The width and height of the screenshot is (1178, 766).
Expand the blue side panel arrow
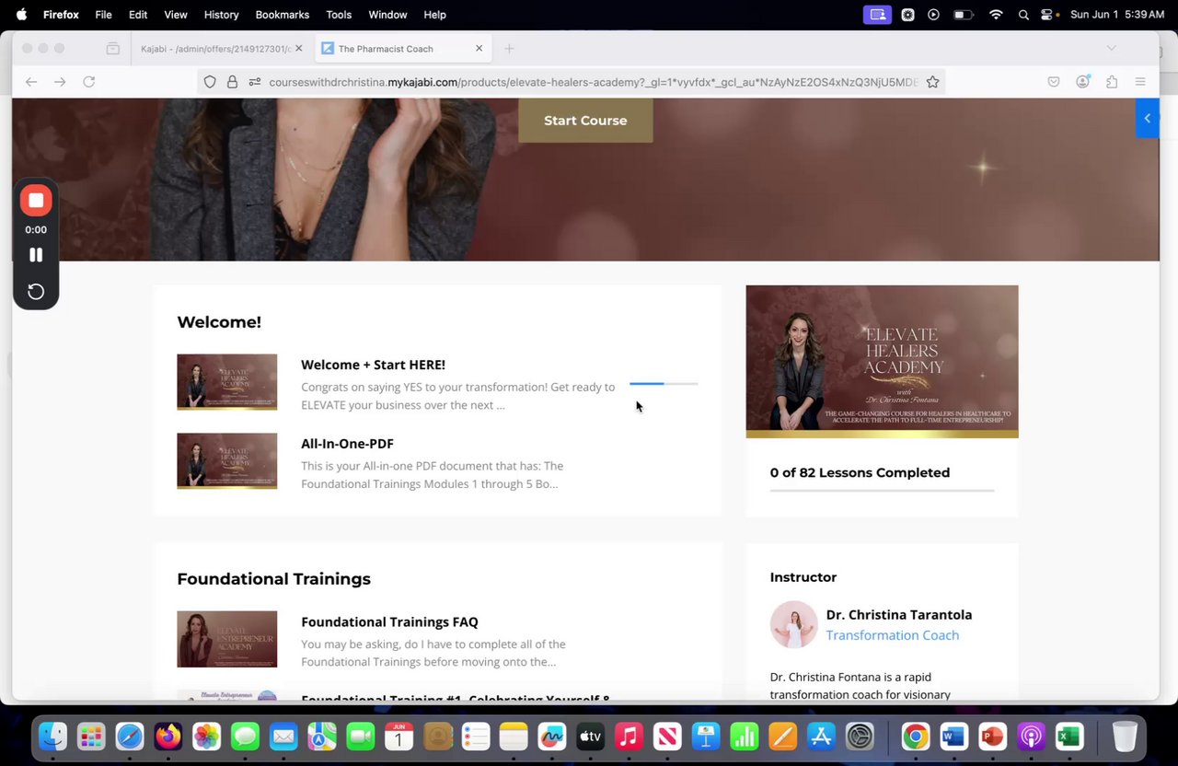(1147, 118)
